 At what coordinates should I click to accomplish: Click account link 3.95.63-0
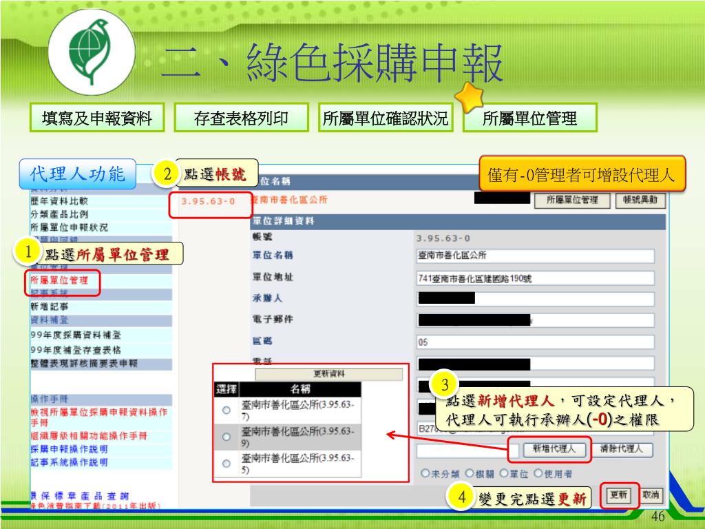pyautogui.click(x=208, y=201)
